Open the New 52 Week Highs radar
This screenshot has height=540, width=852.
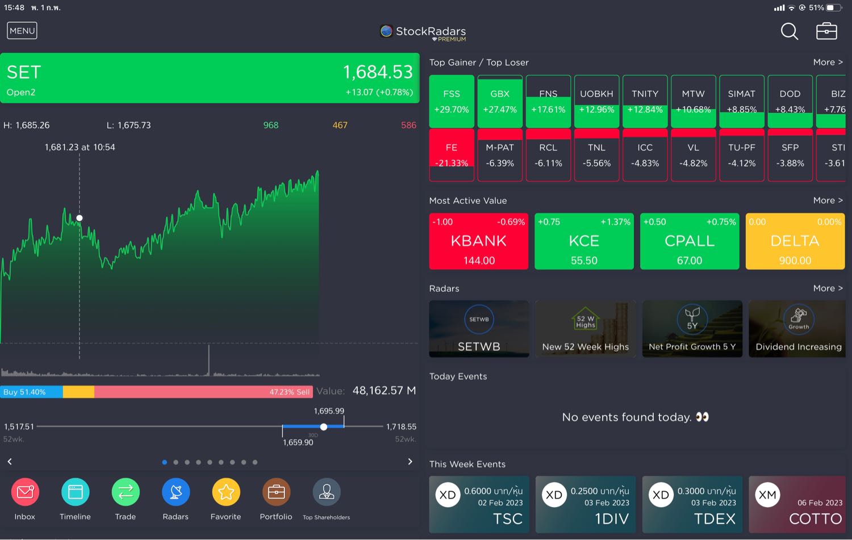[x=586, y=329]
